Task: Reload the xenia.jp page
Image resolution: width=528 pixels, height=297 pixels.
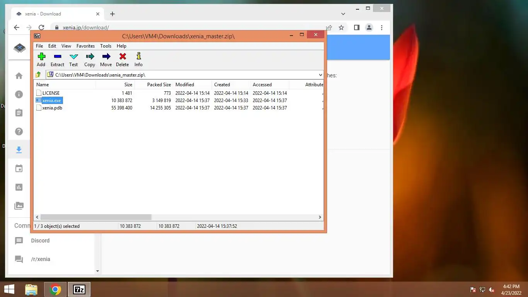Action: [x=41, y=27]
